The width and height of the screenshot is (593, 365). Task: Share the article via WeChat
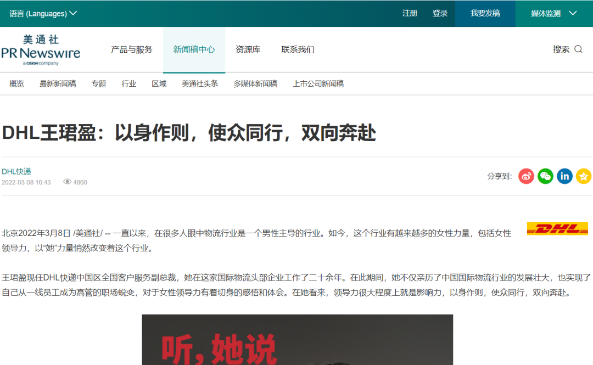pos(545,176)
